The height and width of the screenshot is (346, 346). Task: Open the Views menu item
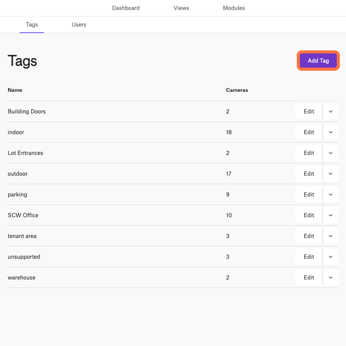pos(181,8)
